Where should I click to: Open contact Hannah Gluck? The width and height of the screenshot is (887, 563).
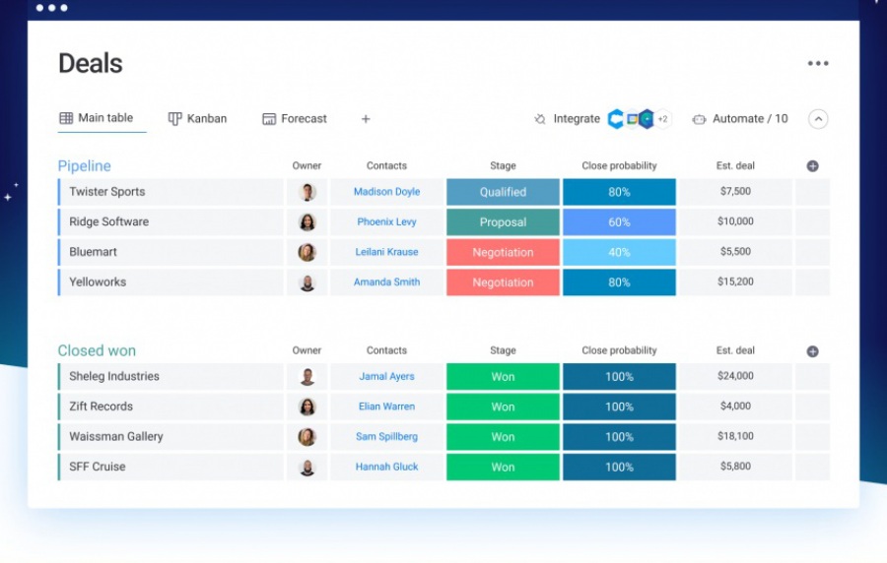pos(387,467)
